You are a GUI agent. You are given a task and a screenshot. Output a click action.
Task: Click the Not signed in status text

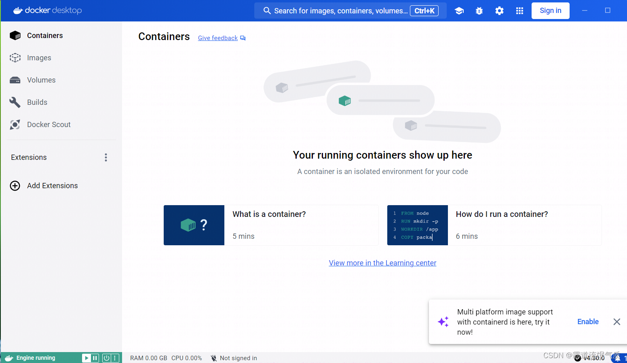click(239, 358)
